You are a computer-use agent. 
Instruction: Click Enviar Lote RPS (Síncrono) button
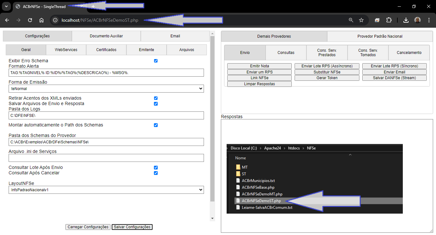coord(395,66)
